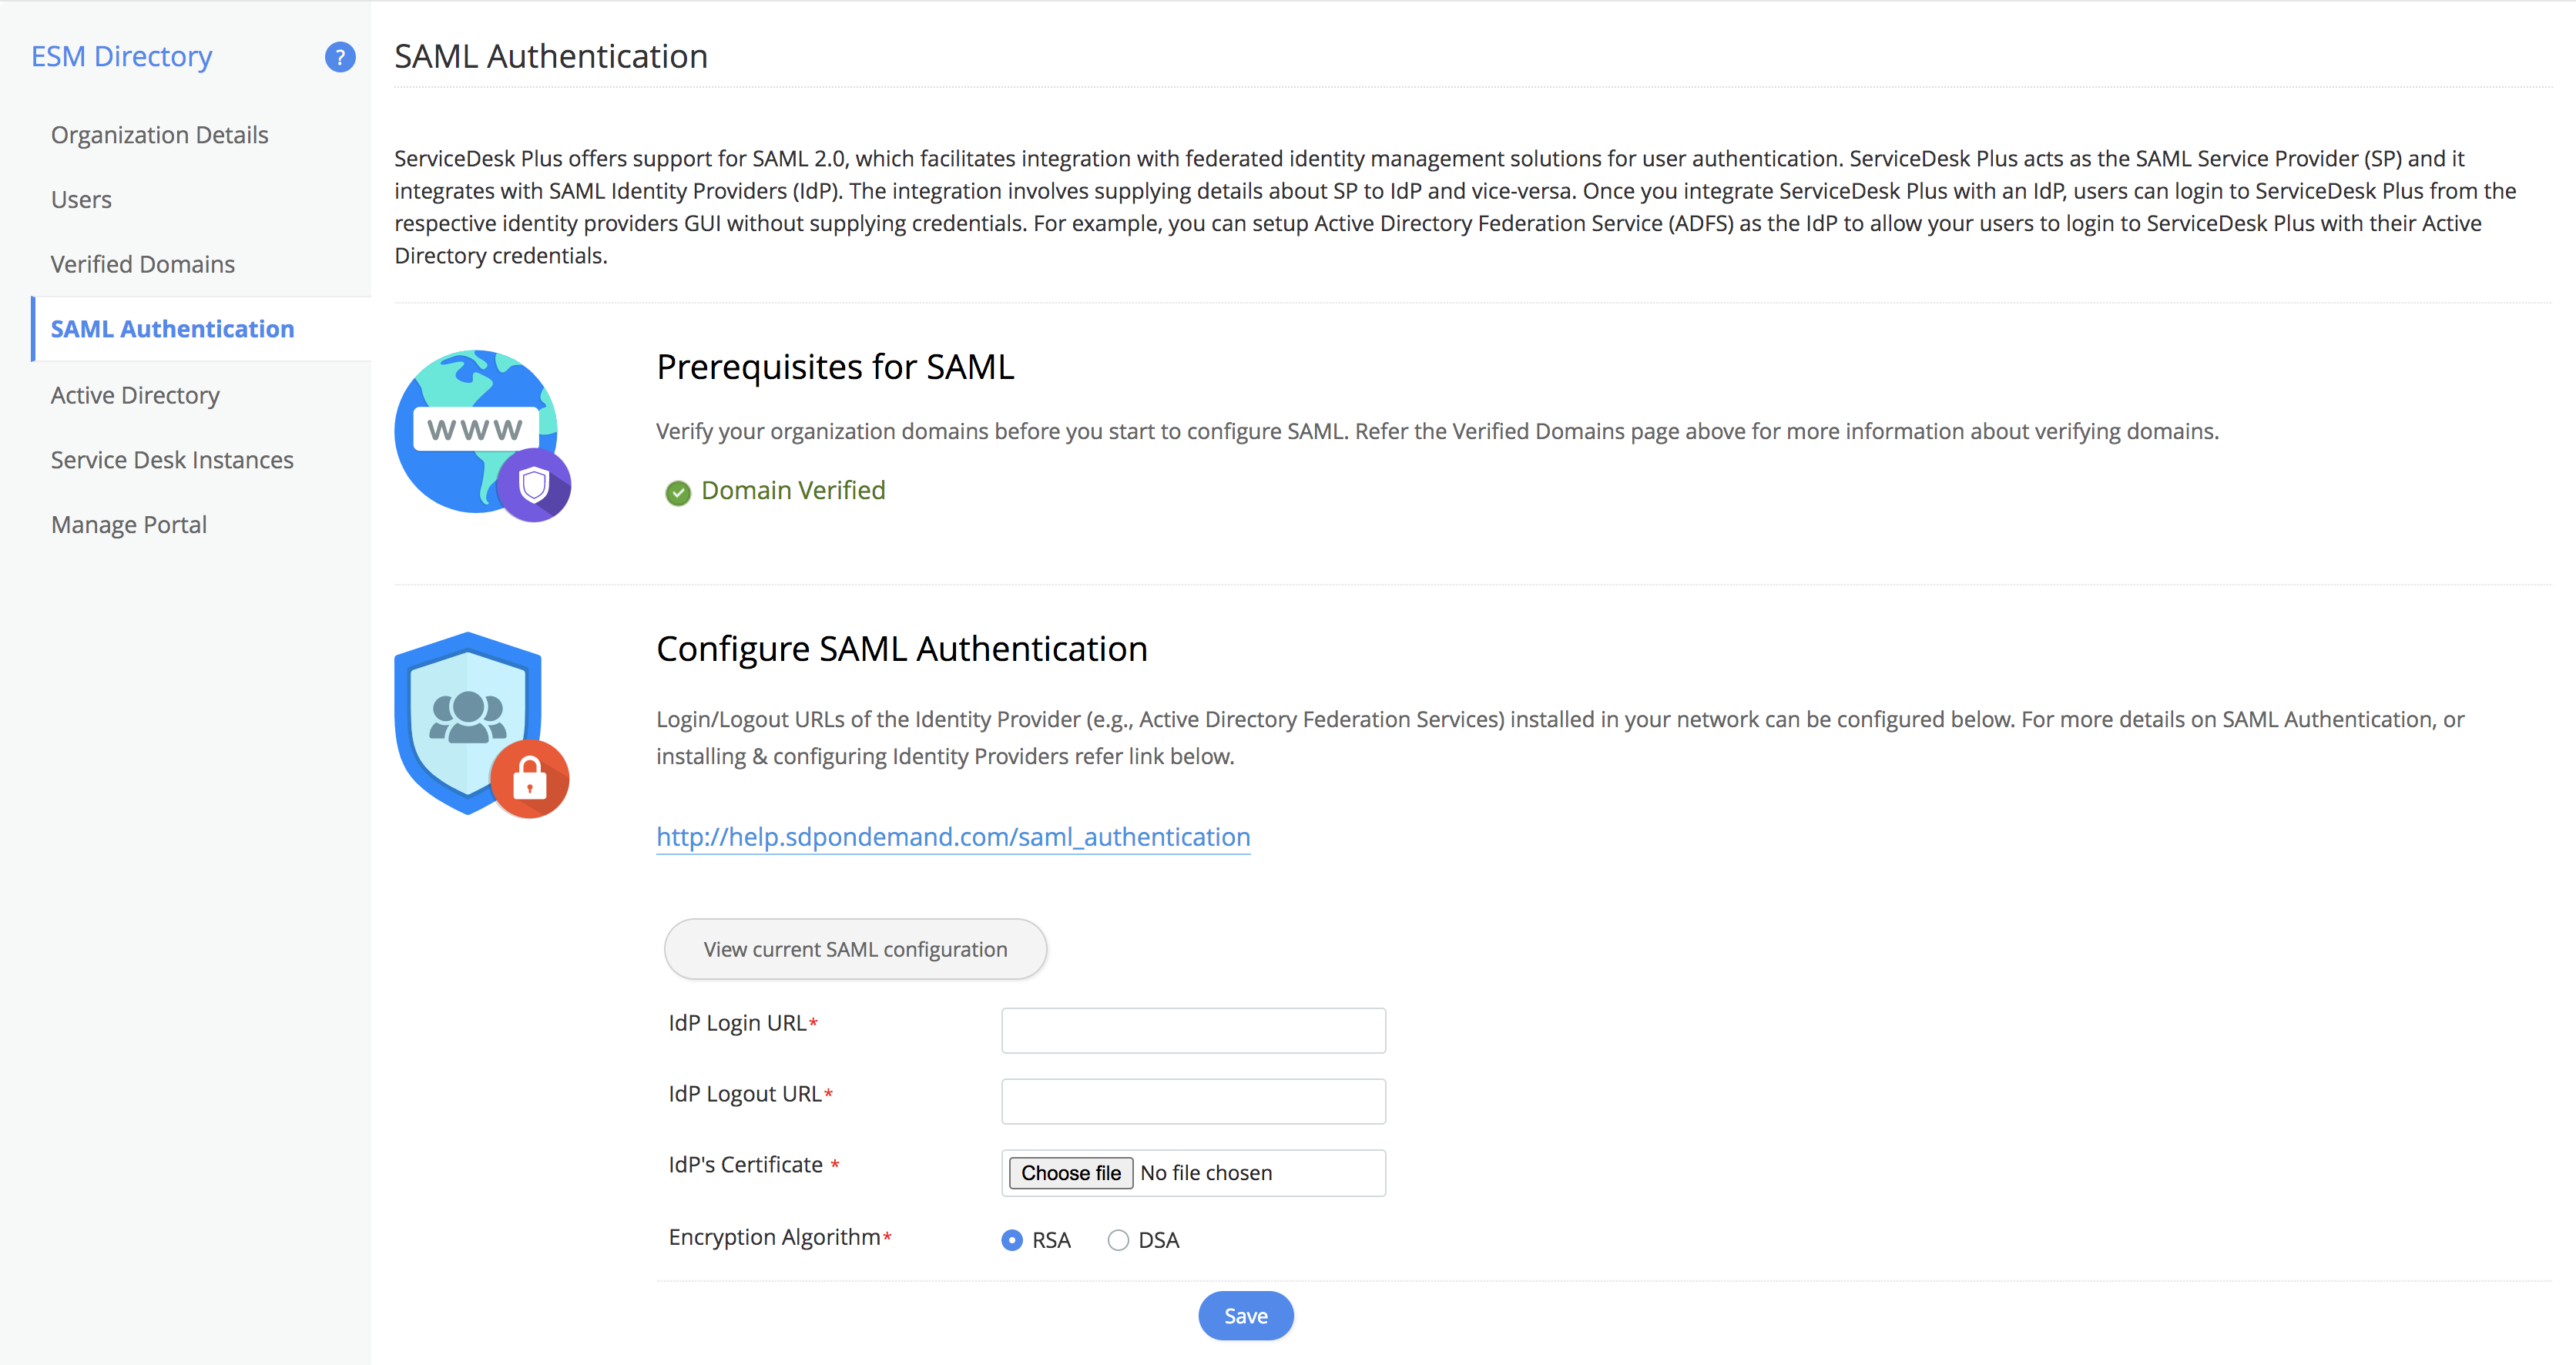
Task: Click the 'No file chosen' text
Action: pyautogui.click(x=1206, y=1173)
